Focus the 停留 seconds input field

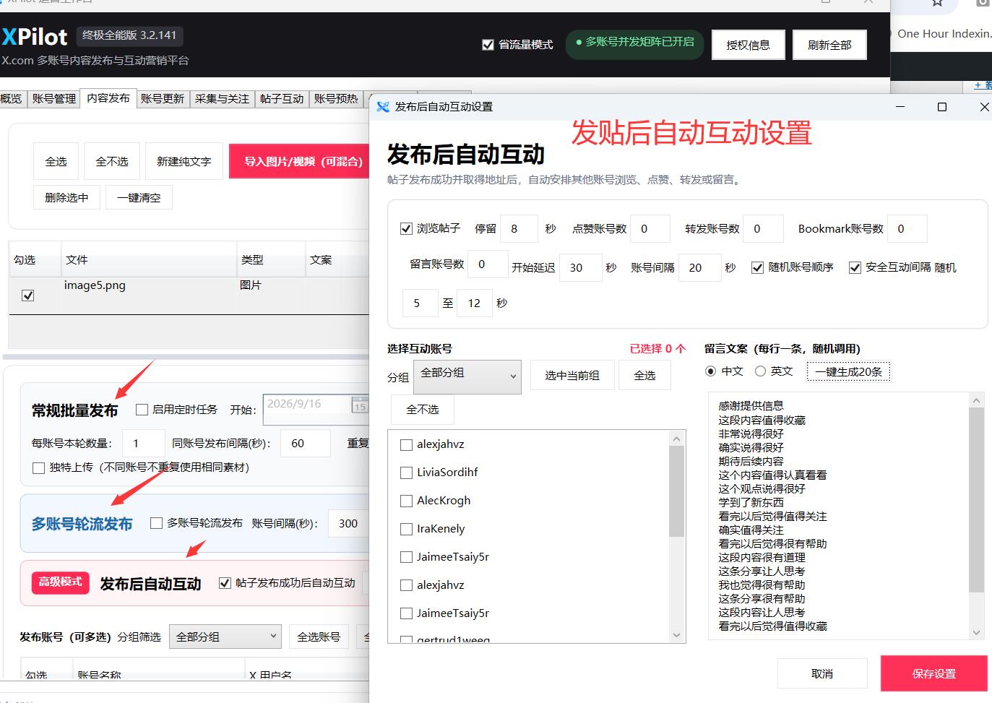coord(519,228)
